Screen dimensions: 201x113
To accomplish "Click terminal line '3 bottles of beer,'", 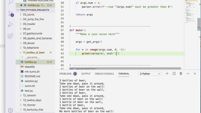I will [73, 80].
